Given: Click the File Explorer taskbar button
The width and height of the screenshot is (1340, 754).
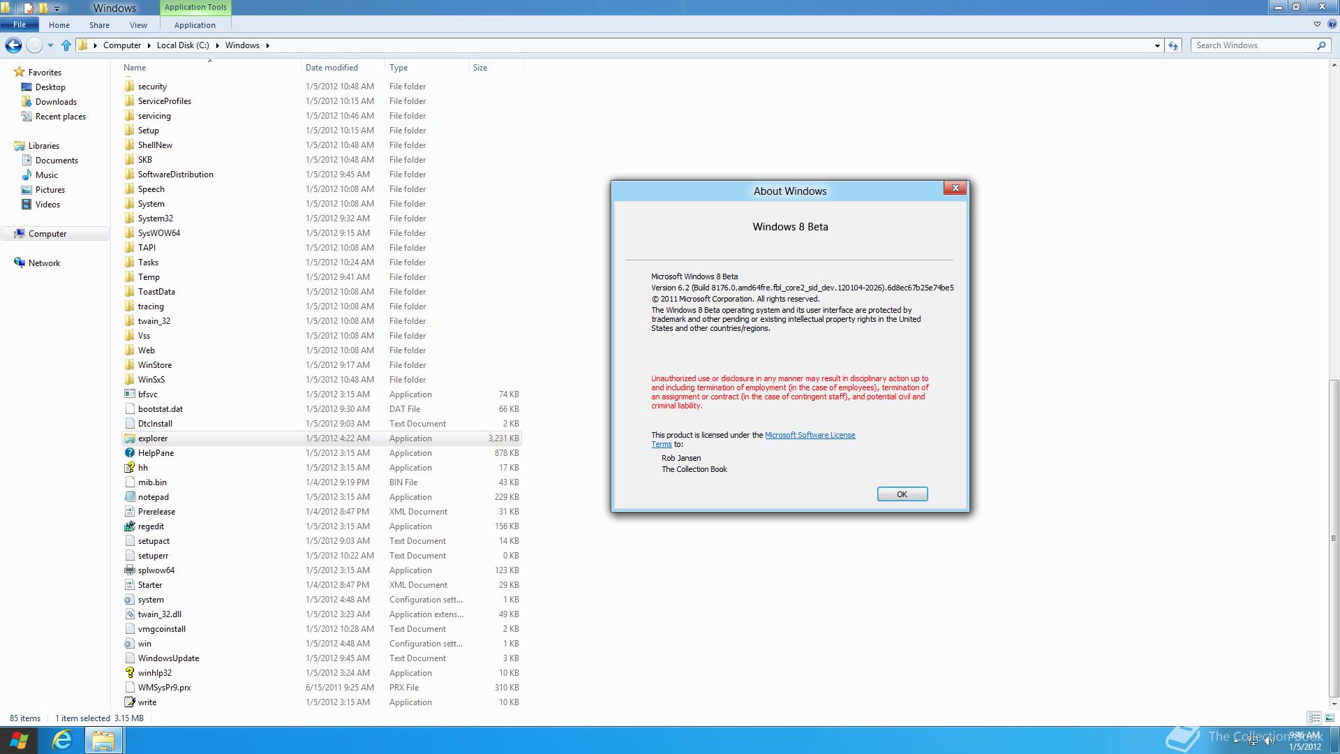Looking at the screenshot, I should click(x=103, y=740).
